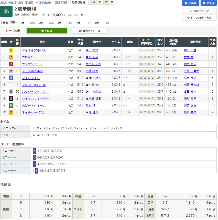Open horse ウロボン profile link
The image size is (218, 220).
tap(28, 57)
